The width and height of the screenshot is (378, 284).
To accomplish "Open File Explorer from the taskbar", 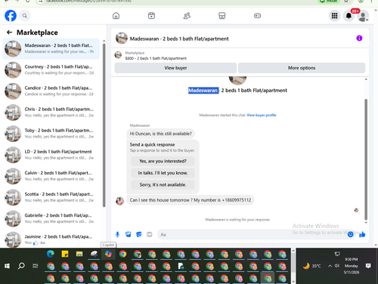I will 79,254.
